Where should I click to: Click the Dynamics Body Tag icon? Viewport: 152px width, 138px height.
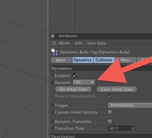pyautogui.click(x=55, y=52)
